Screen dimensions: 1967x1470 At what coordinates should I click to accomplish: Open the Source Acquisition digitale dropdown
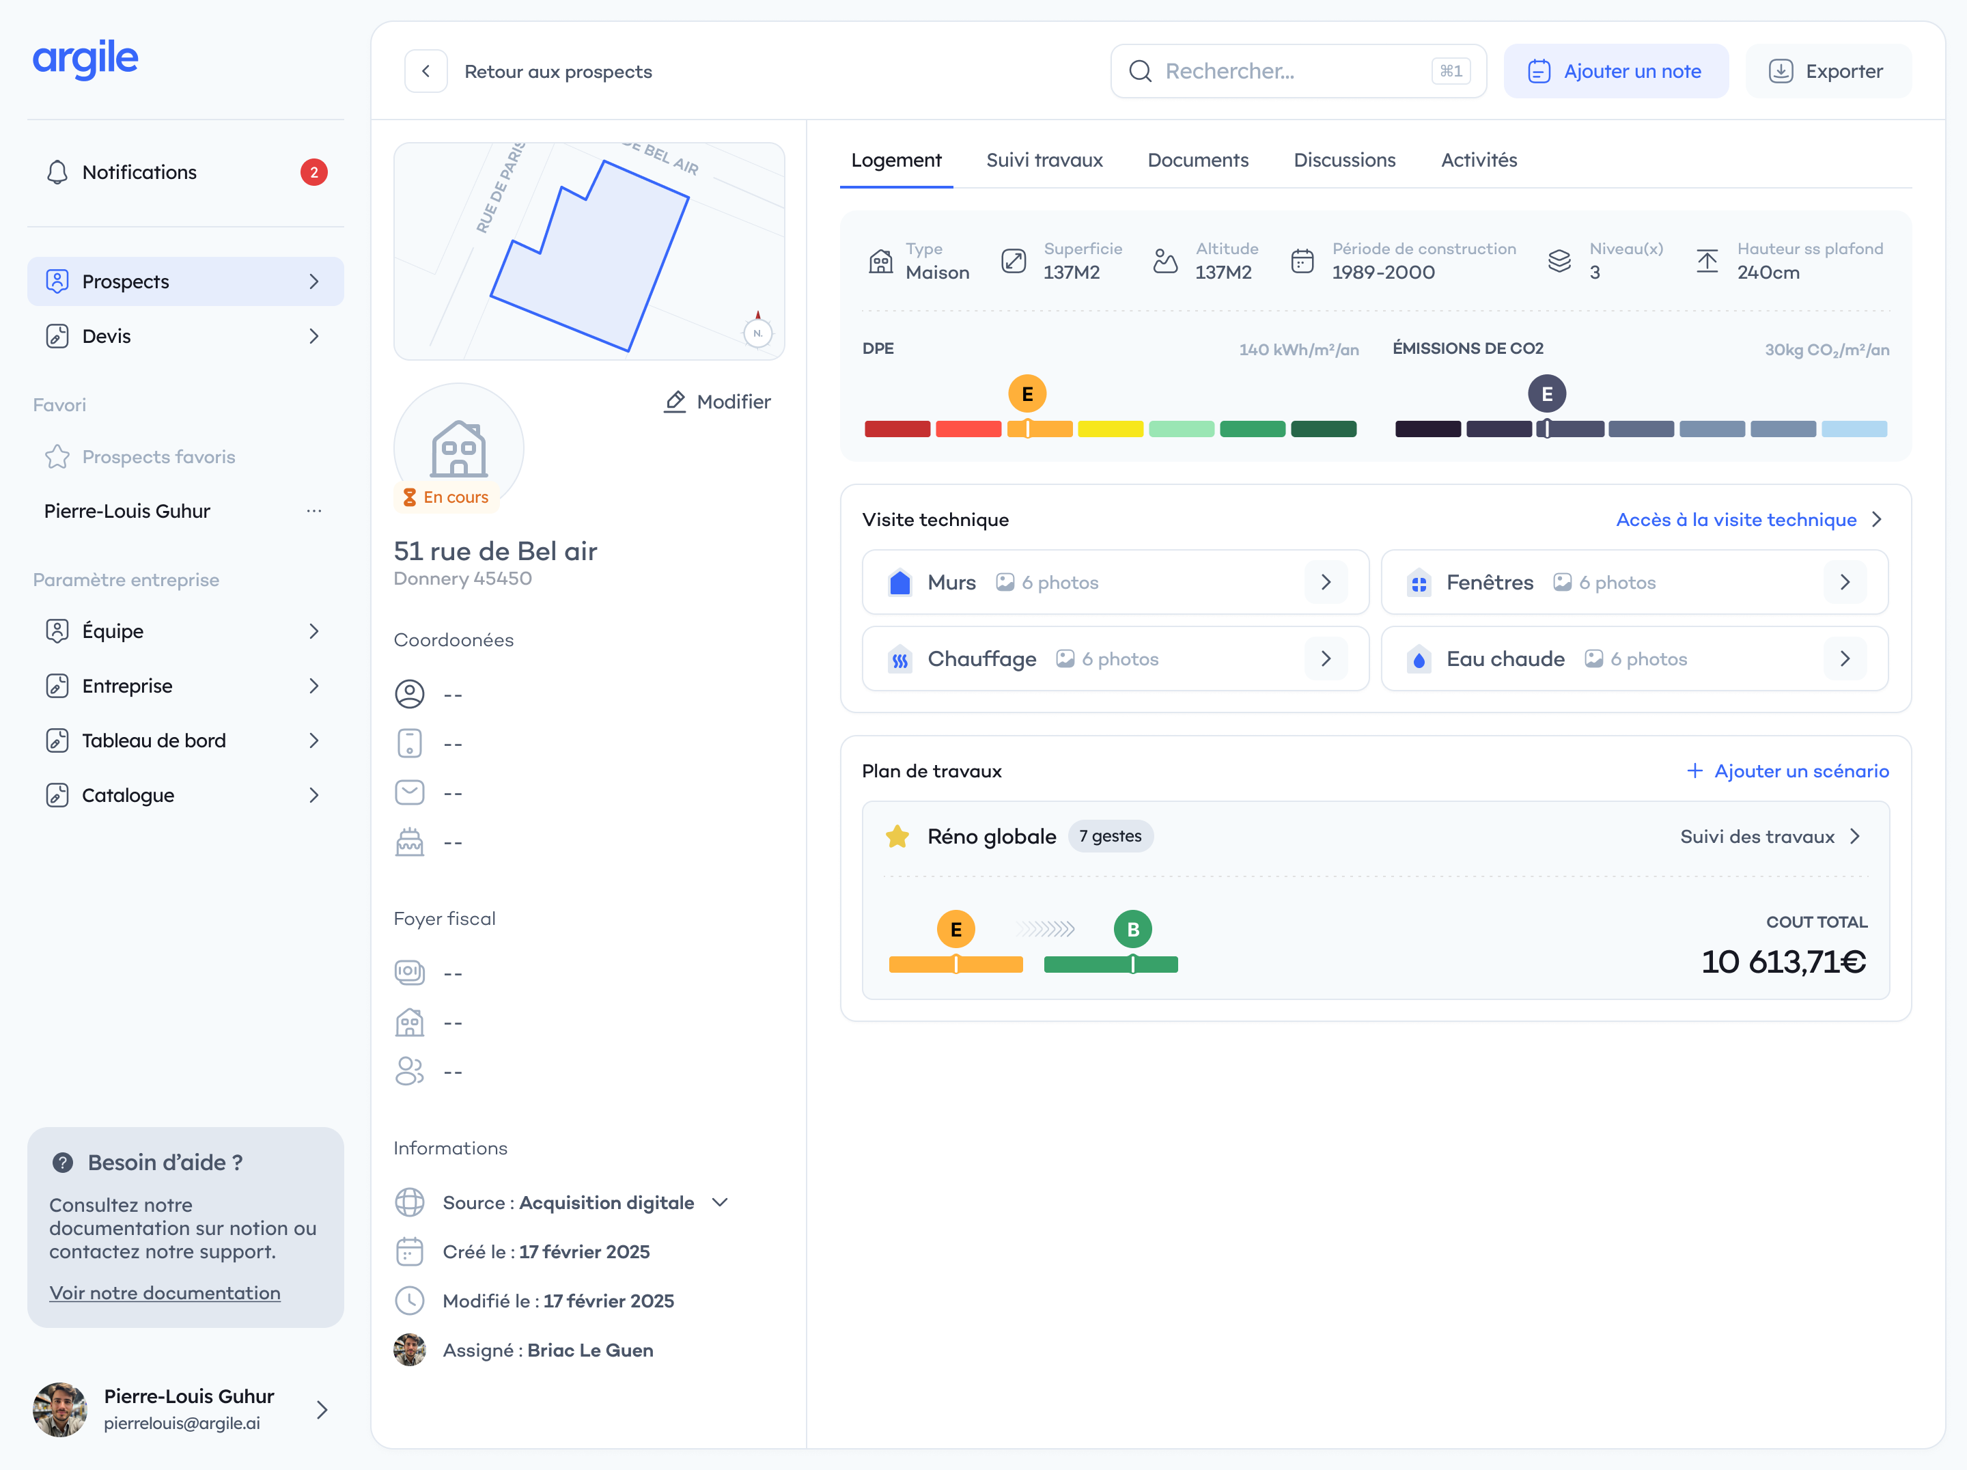point(721,1202)
